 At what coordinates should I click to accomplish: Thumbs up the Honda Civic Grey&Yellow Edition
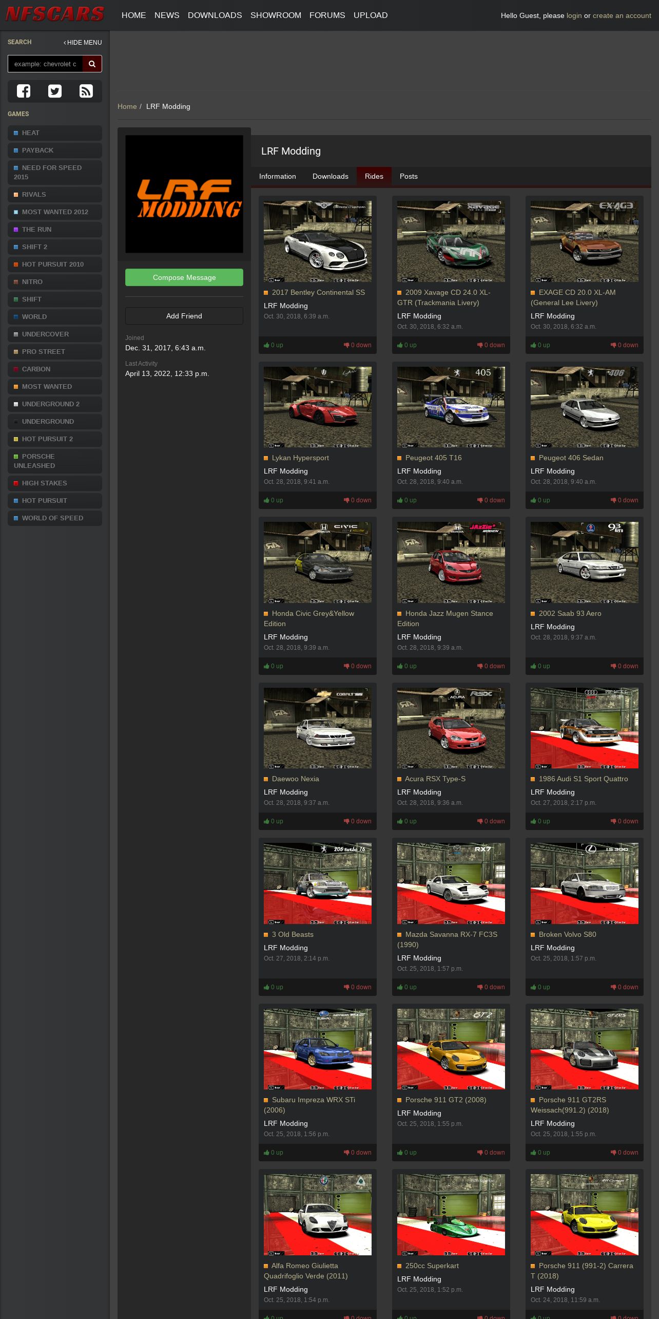(274, 666)
